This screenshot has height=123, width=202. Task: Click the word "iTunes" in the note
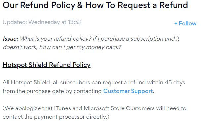click(x=62, y=108)
